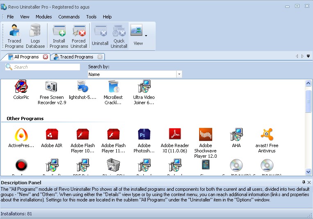Open the tab list dropdown menu

coord(308,56)
